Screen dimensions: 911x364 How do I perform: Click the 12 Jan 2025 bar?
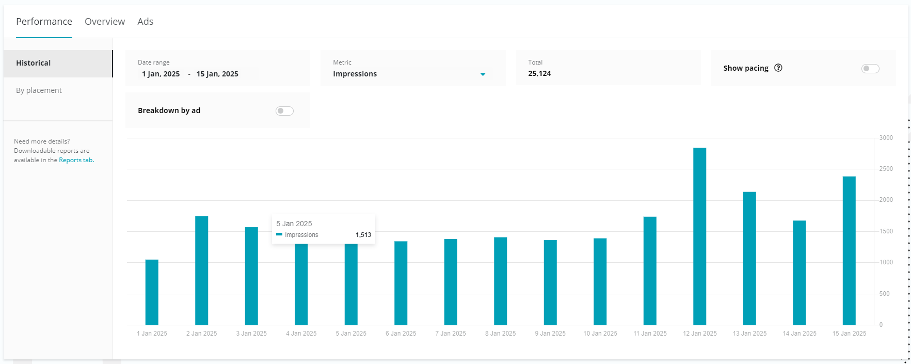[x=699, y=236]
